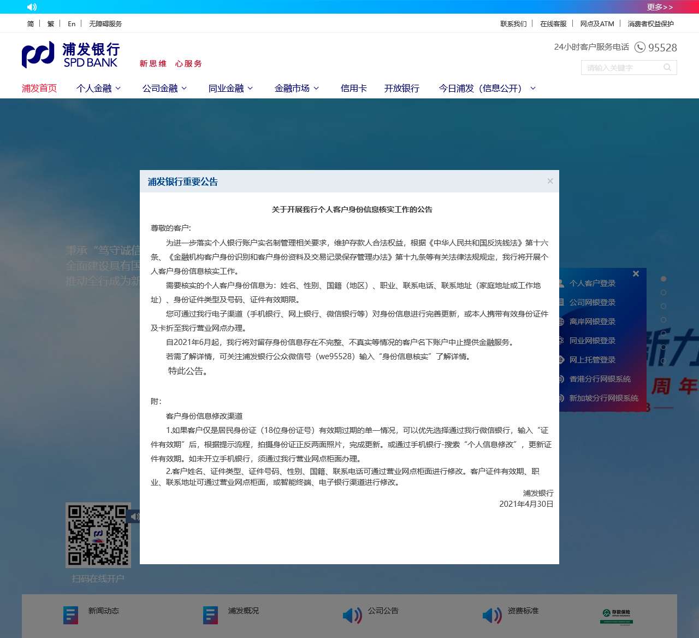Click the 公司公告 speaker icon
Image resolution: width=699 pixels, height=638 pixels.
352,616
